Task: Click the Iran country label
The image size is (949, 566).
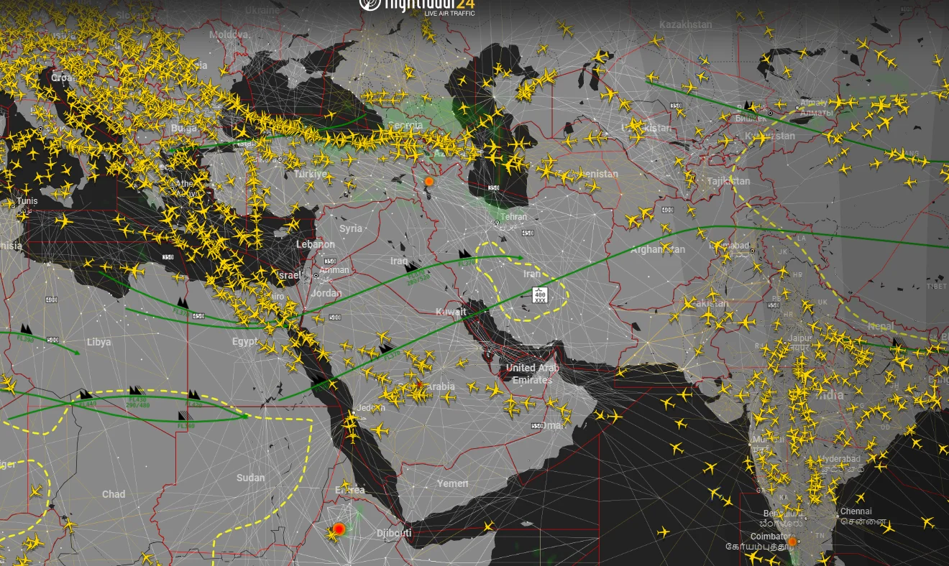Action: [x=532, y=274]
